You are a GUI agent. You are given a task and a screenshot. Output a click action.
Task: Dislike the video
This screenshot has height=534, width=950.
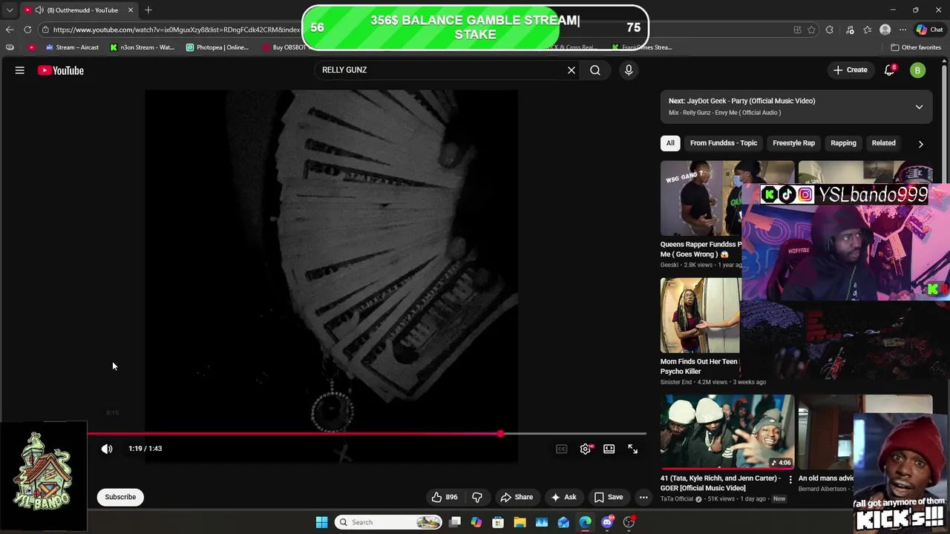[x=477, y=497]
